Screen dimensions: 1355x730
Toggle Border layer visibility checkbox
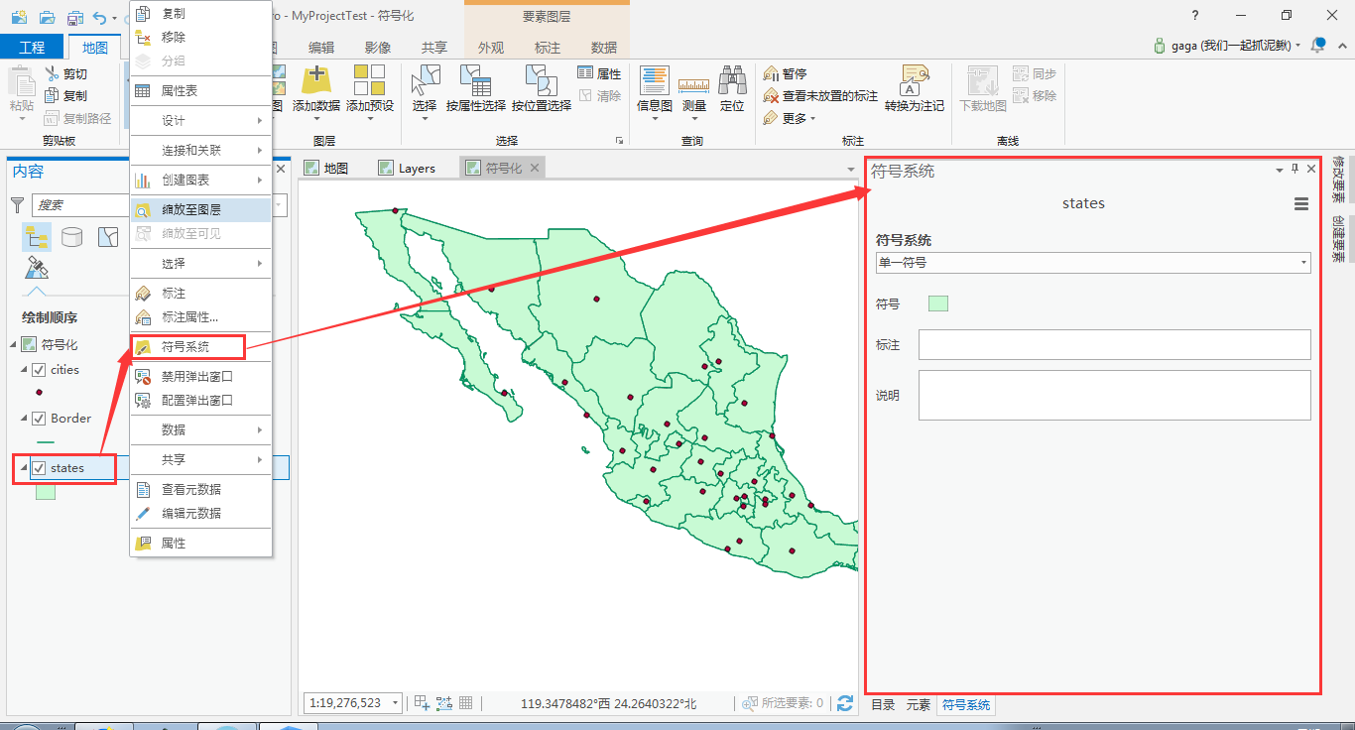click(x=40, y=419)
